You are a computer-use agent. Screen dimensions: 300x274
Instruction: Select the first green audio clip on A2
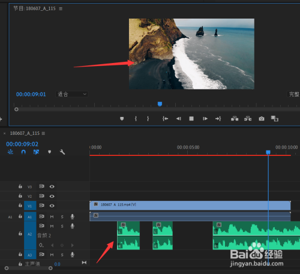tap(128, 236)
